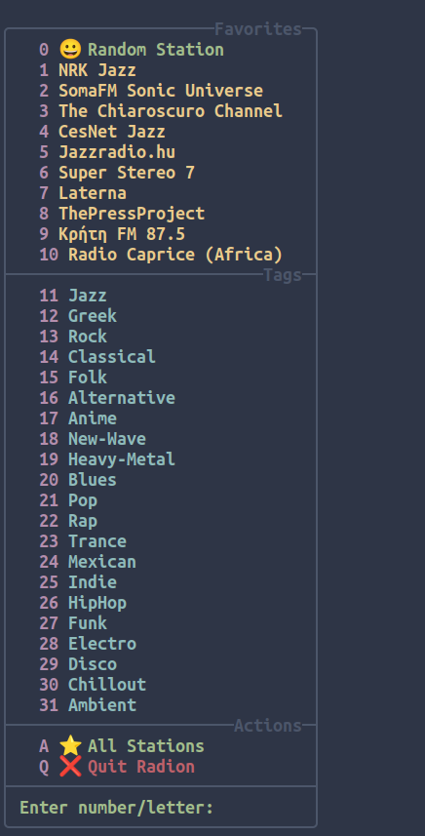Choose the Classical tag

(112, 357)
